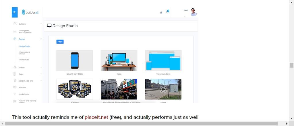The width and height of the screenshot is (294, 126).
Task: Click the Three windows caption
Action: pyautogui.click(x=163, y=74)
